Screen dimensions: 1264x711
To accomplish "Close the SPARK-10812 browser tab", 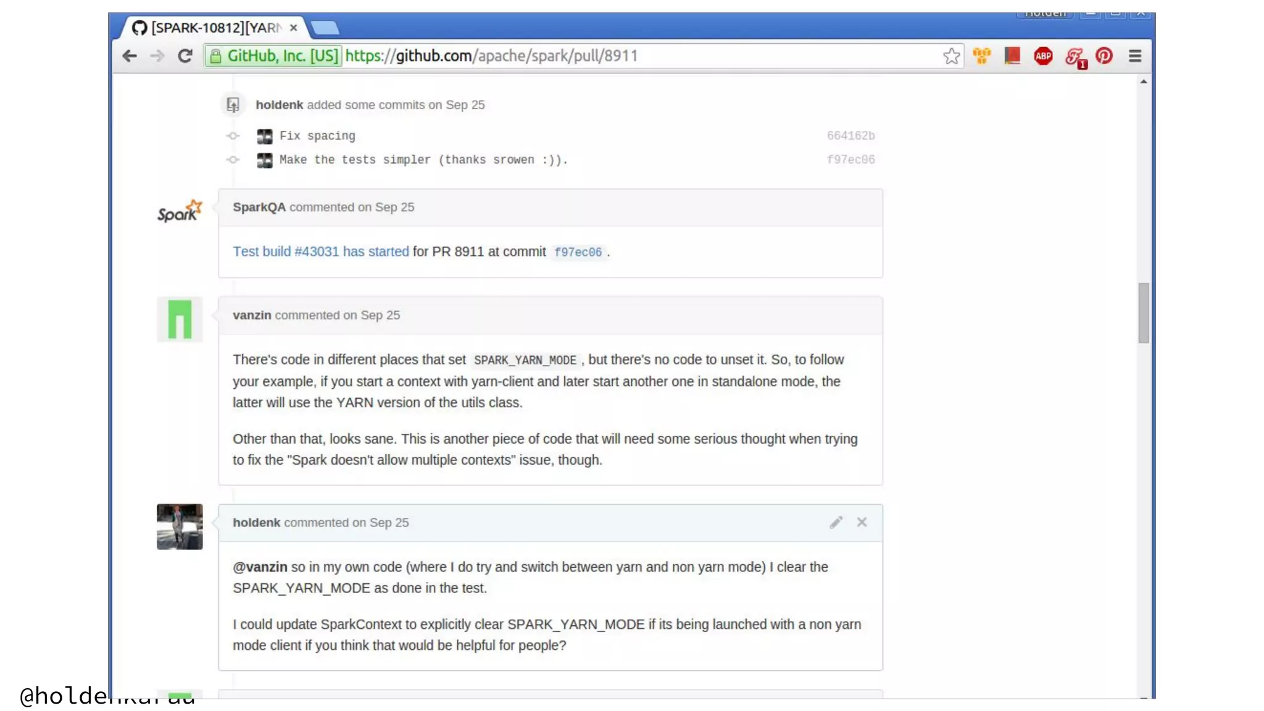I will pyautogui.click(x=294, y=28).
